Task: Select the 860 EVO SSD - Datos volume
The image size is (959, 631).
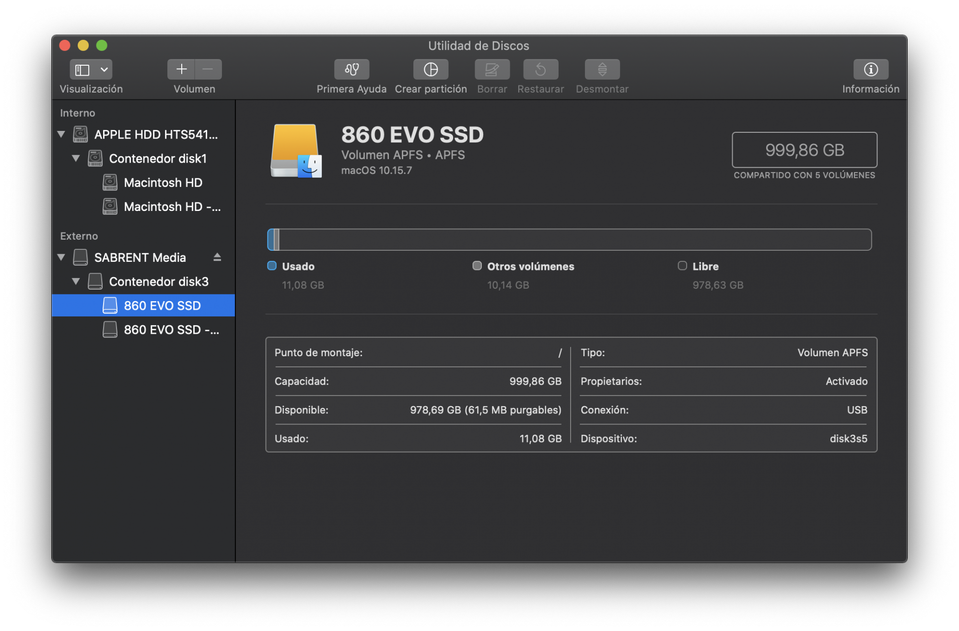Action: 171,330
